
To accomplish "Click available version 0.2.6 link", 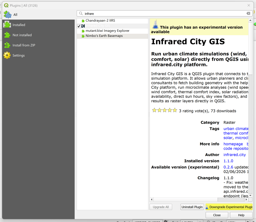I will pos(228,167).
